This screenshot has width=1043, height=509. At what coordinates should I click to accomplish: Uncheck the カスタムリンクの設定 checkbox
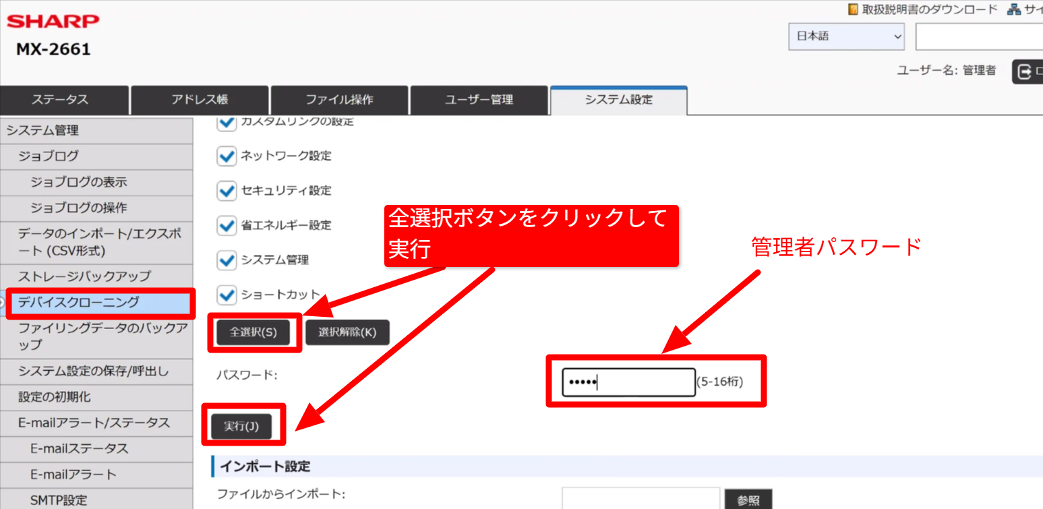(227, 122)
